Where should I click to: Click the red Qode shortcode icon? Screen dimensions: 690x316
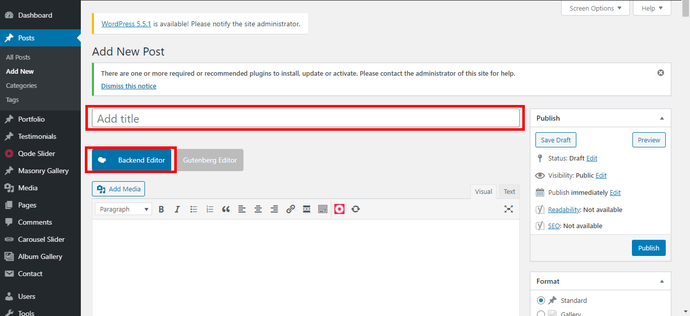(339, 209)
